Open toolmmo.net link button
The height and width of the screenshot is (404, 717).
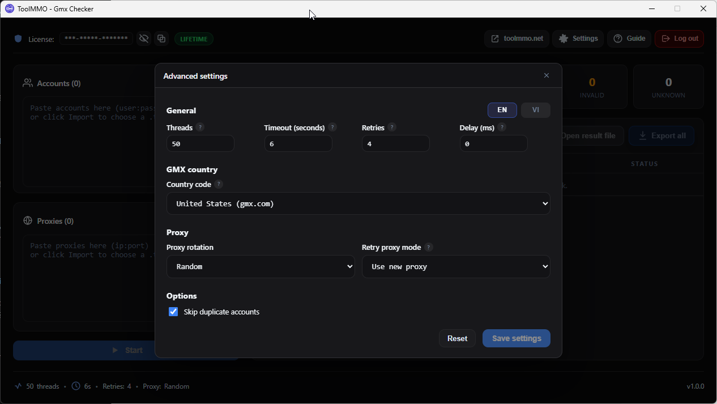pos(517,39)
